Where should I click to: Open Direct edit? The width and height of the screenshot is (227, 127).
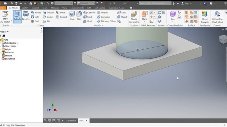[x=122, y=17]
